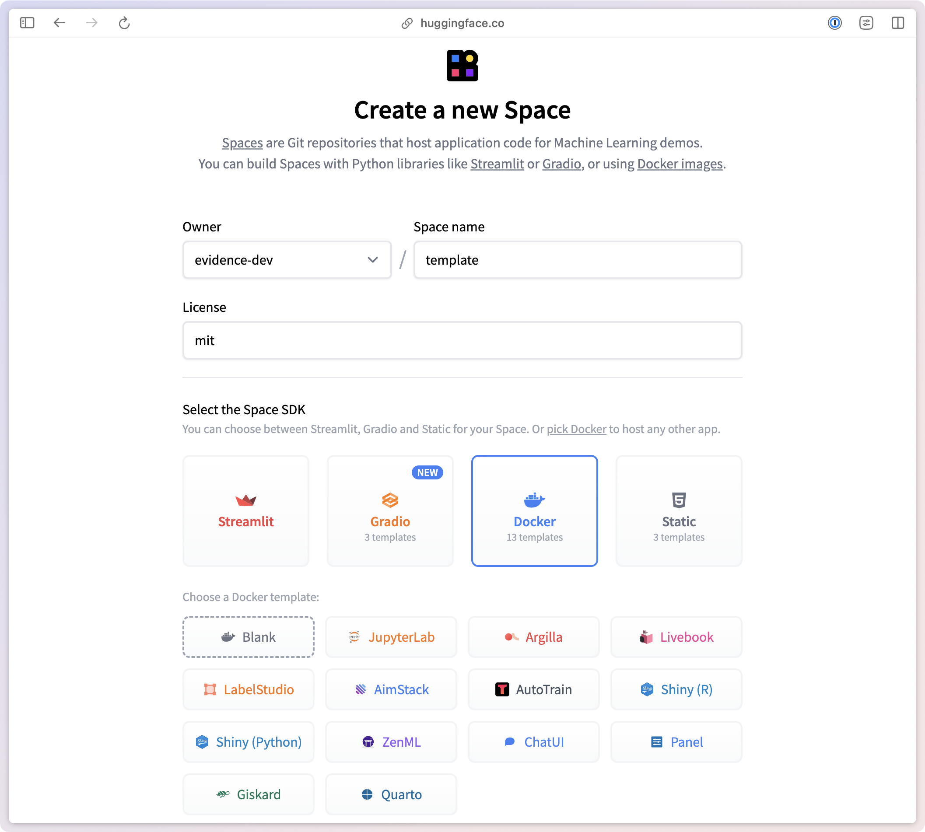
Task: Switch to the Static templates tab
Action: [x=678, y=510]
